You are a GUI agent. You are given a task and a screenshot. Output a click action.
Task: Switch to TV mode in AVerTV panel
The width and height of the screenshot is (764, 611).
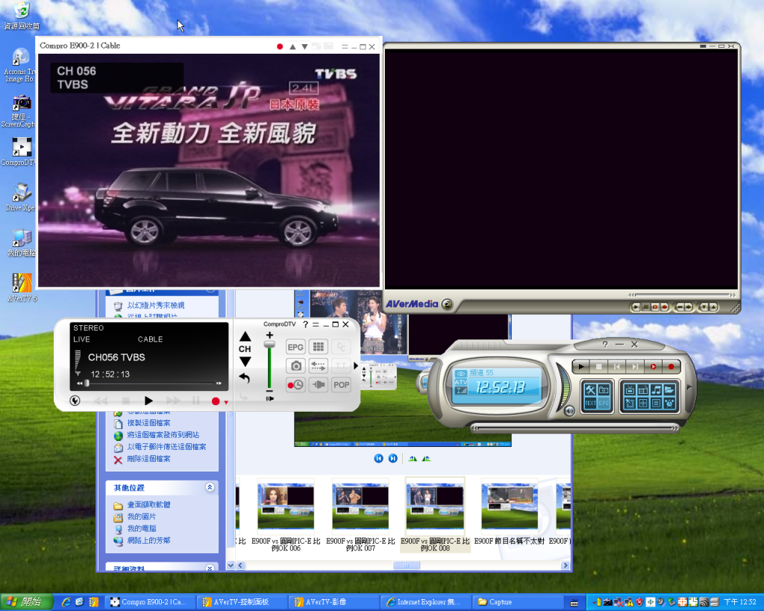[630, 389]
